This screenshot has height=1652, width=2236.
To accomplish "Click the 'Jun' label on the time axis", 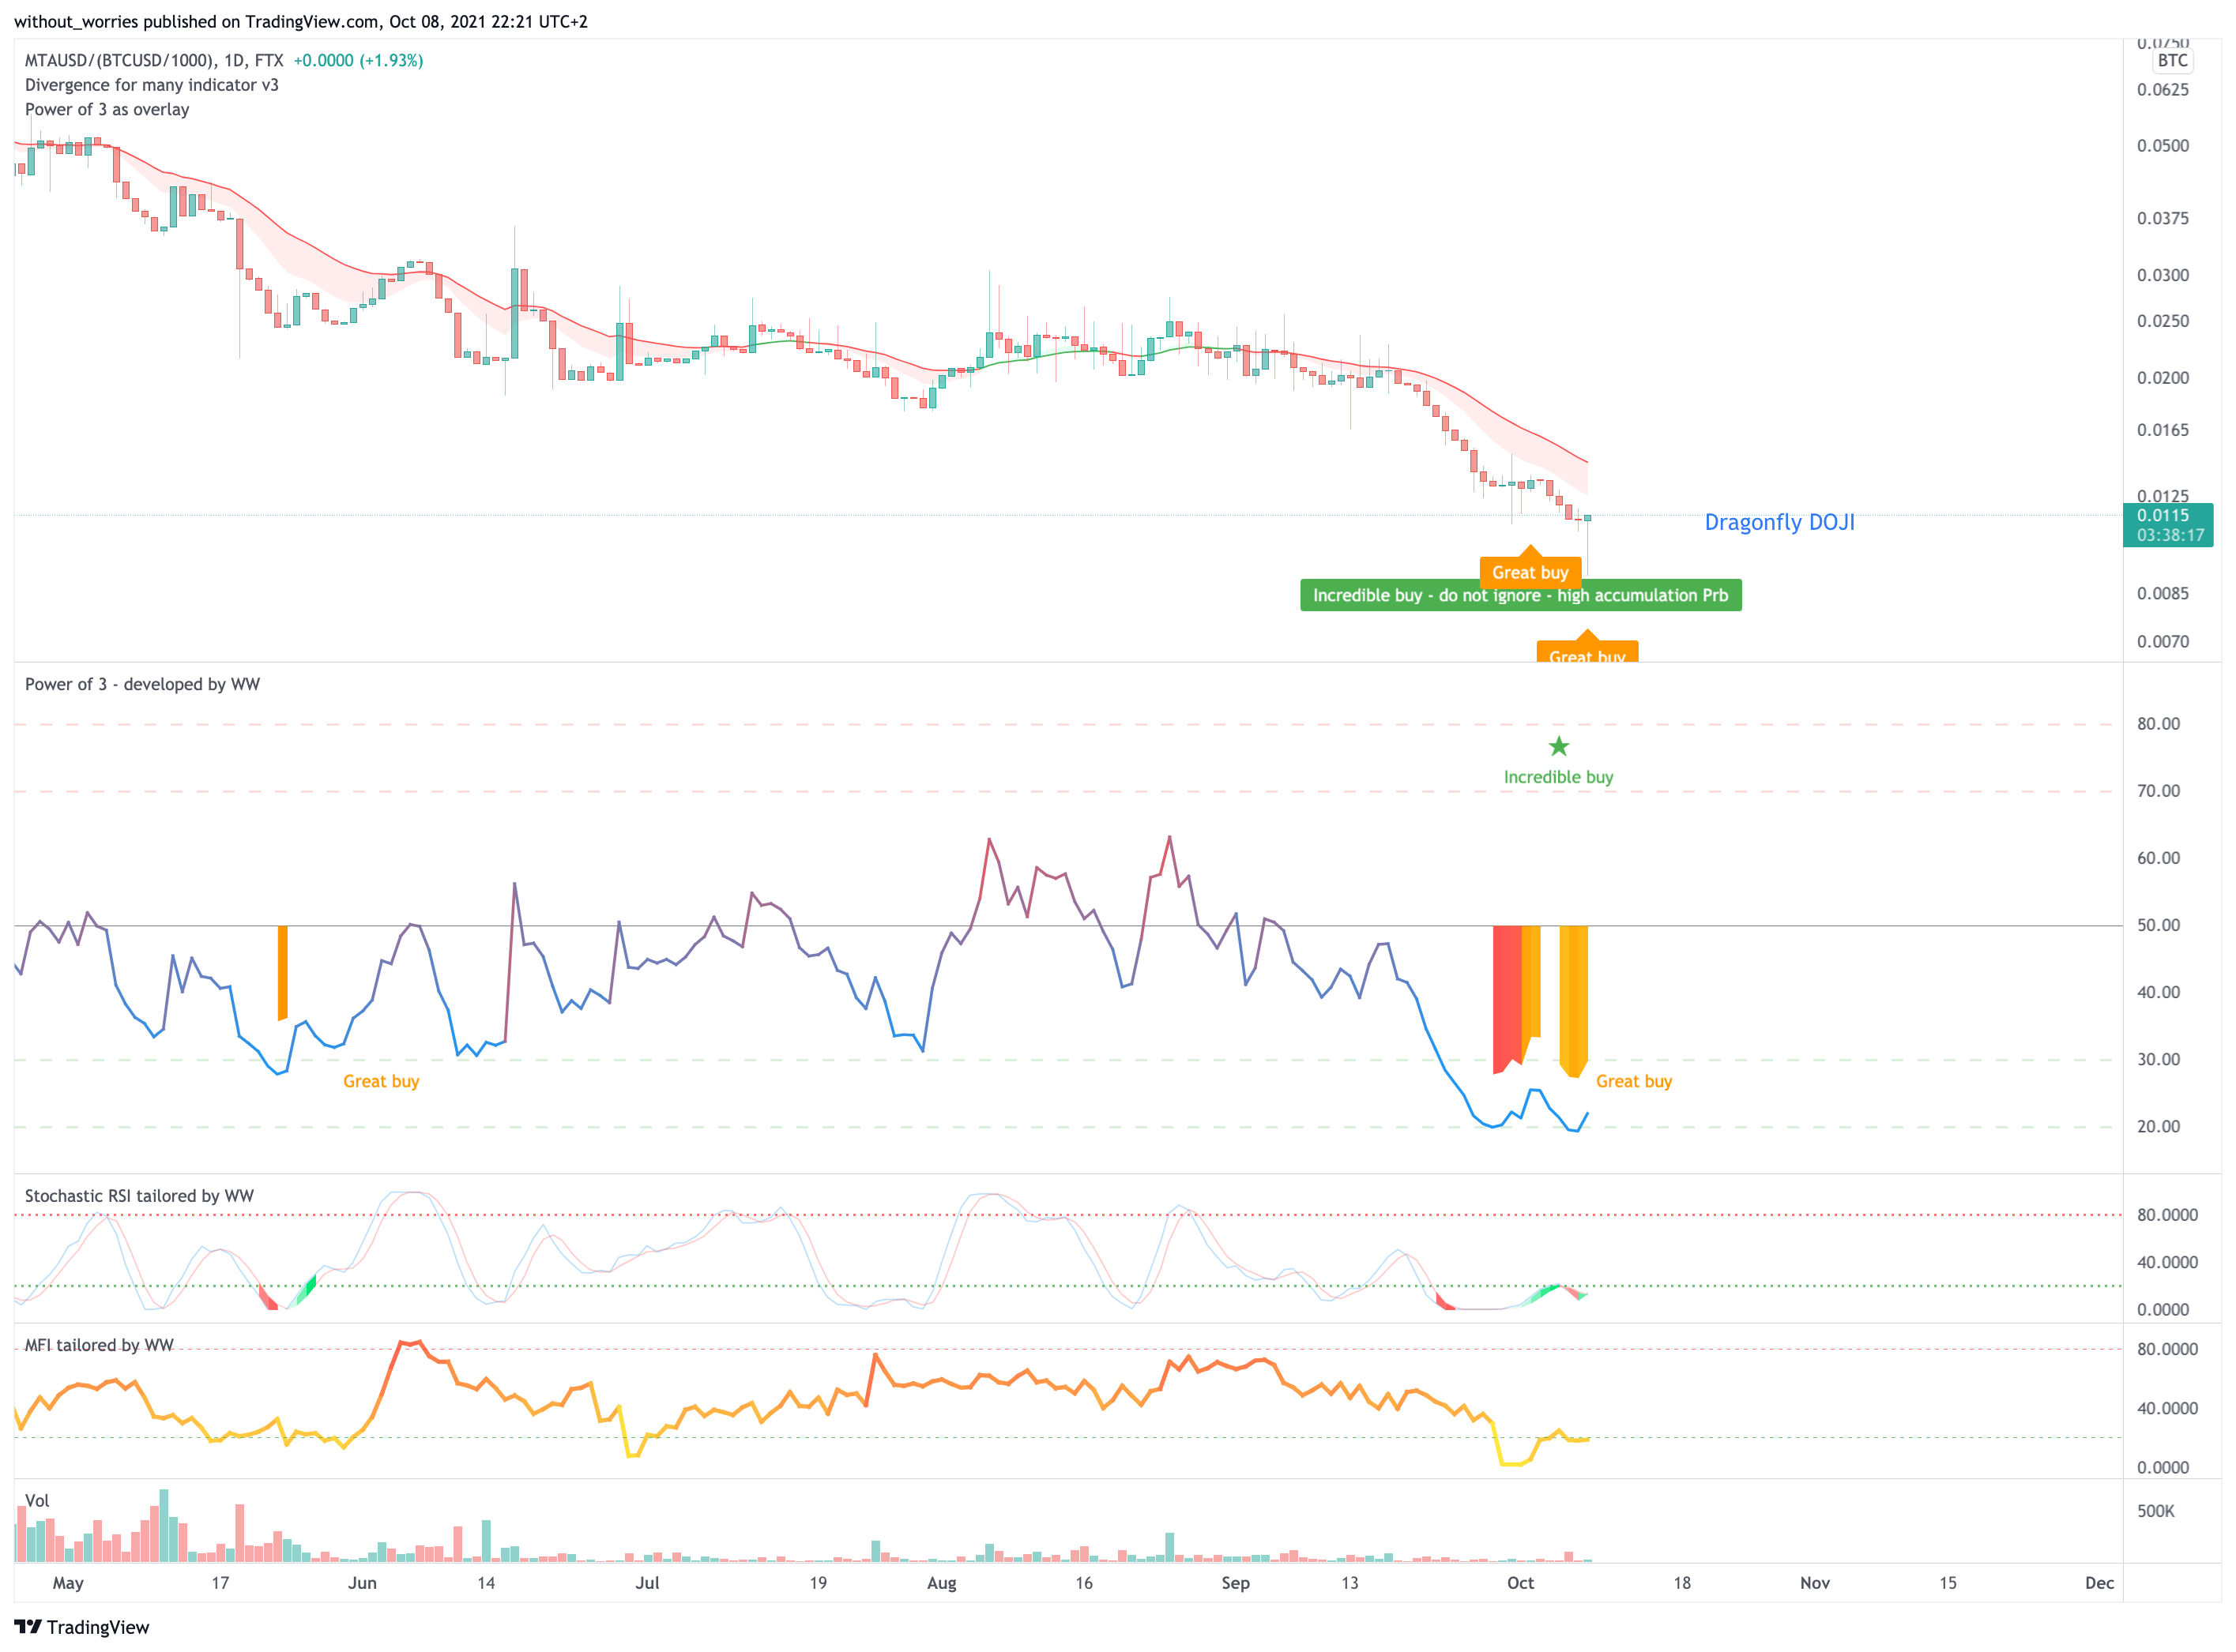I will (362, 1583).
